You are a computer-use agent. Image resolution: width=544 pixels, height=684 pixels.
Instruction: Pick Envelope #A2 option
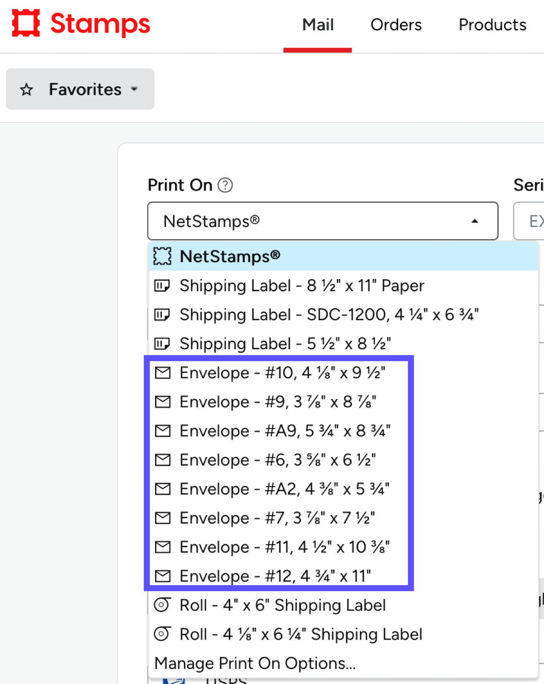click(343, 489)
